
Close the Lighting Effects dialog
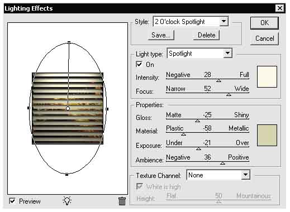coord(279,8)
